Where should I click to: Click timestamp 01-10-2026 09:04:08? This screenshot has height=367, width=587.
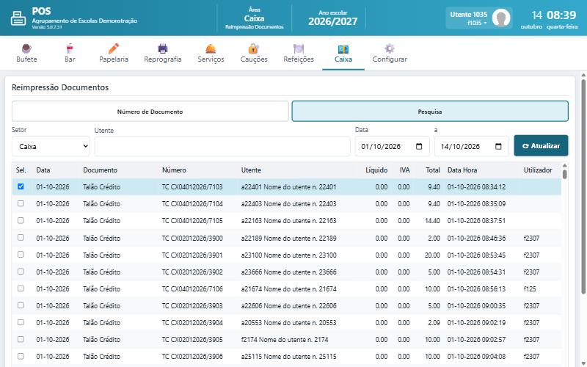(476, 357)
